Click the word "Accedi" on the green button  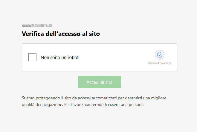(93, 82)
